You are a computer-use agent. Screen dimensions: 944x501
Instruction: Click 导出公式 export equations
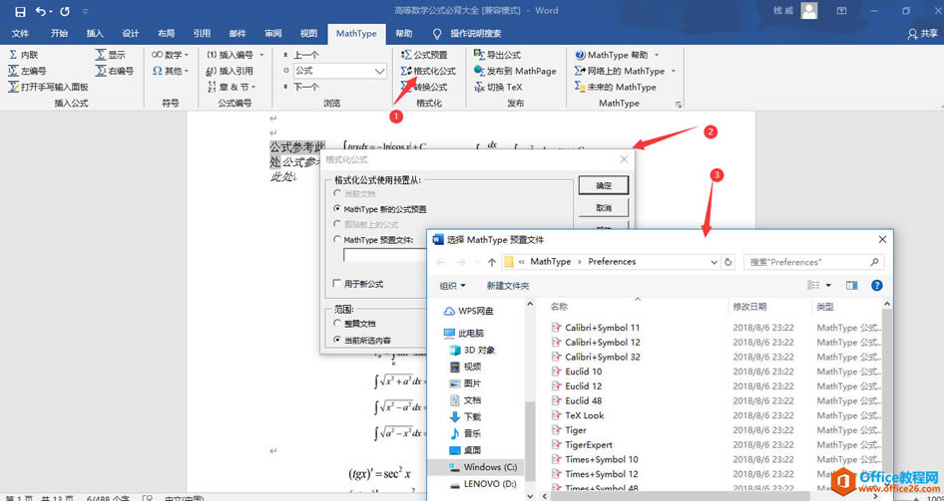[497, 55]
